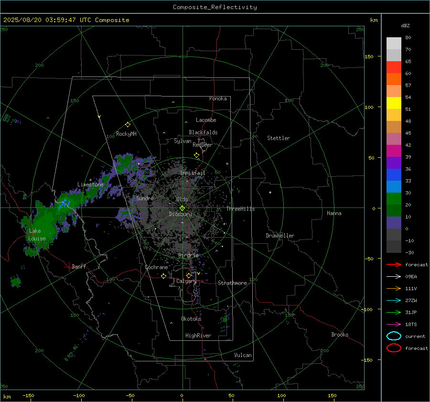Click the Blackfalds label

(203, 132)
